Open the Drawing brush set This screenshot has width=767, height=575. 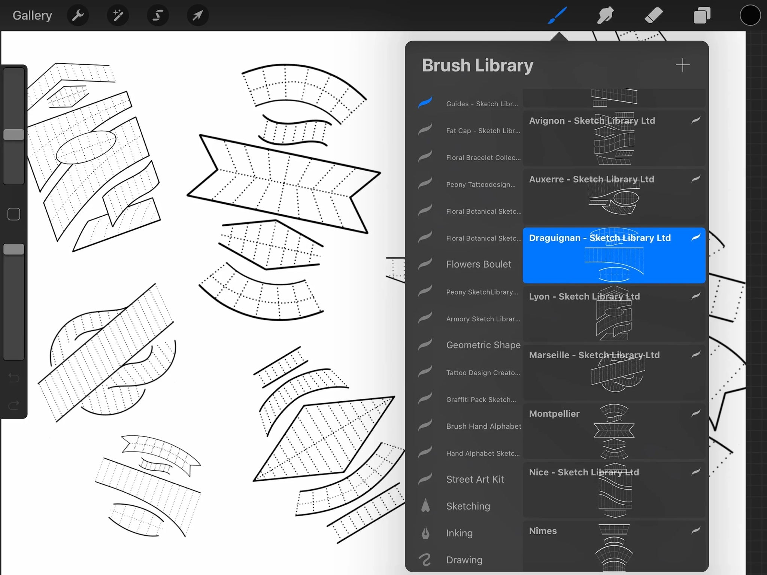tap(469, 560)
